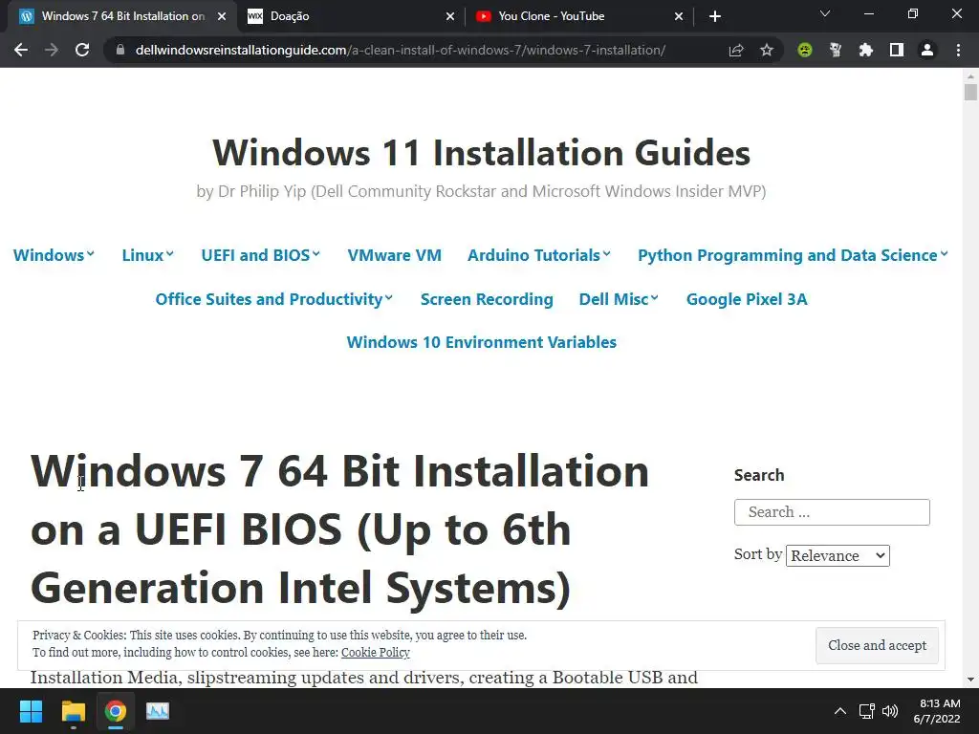
Task: Select the Windows 7 64 Bit Installation tab
Action: [121, 16]
